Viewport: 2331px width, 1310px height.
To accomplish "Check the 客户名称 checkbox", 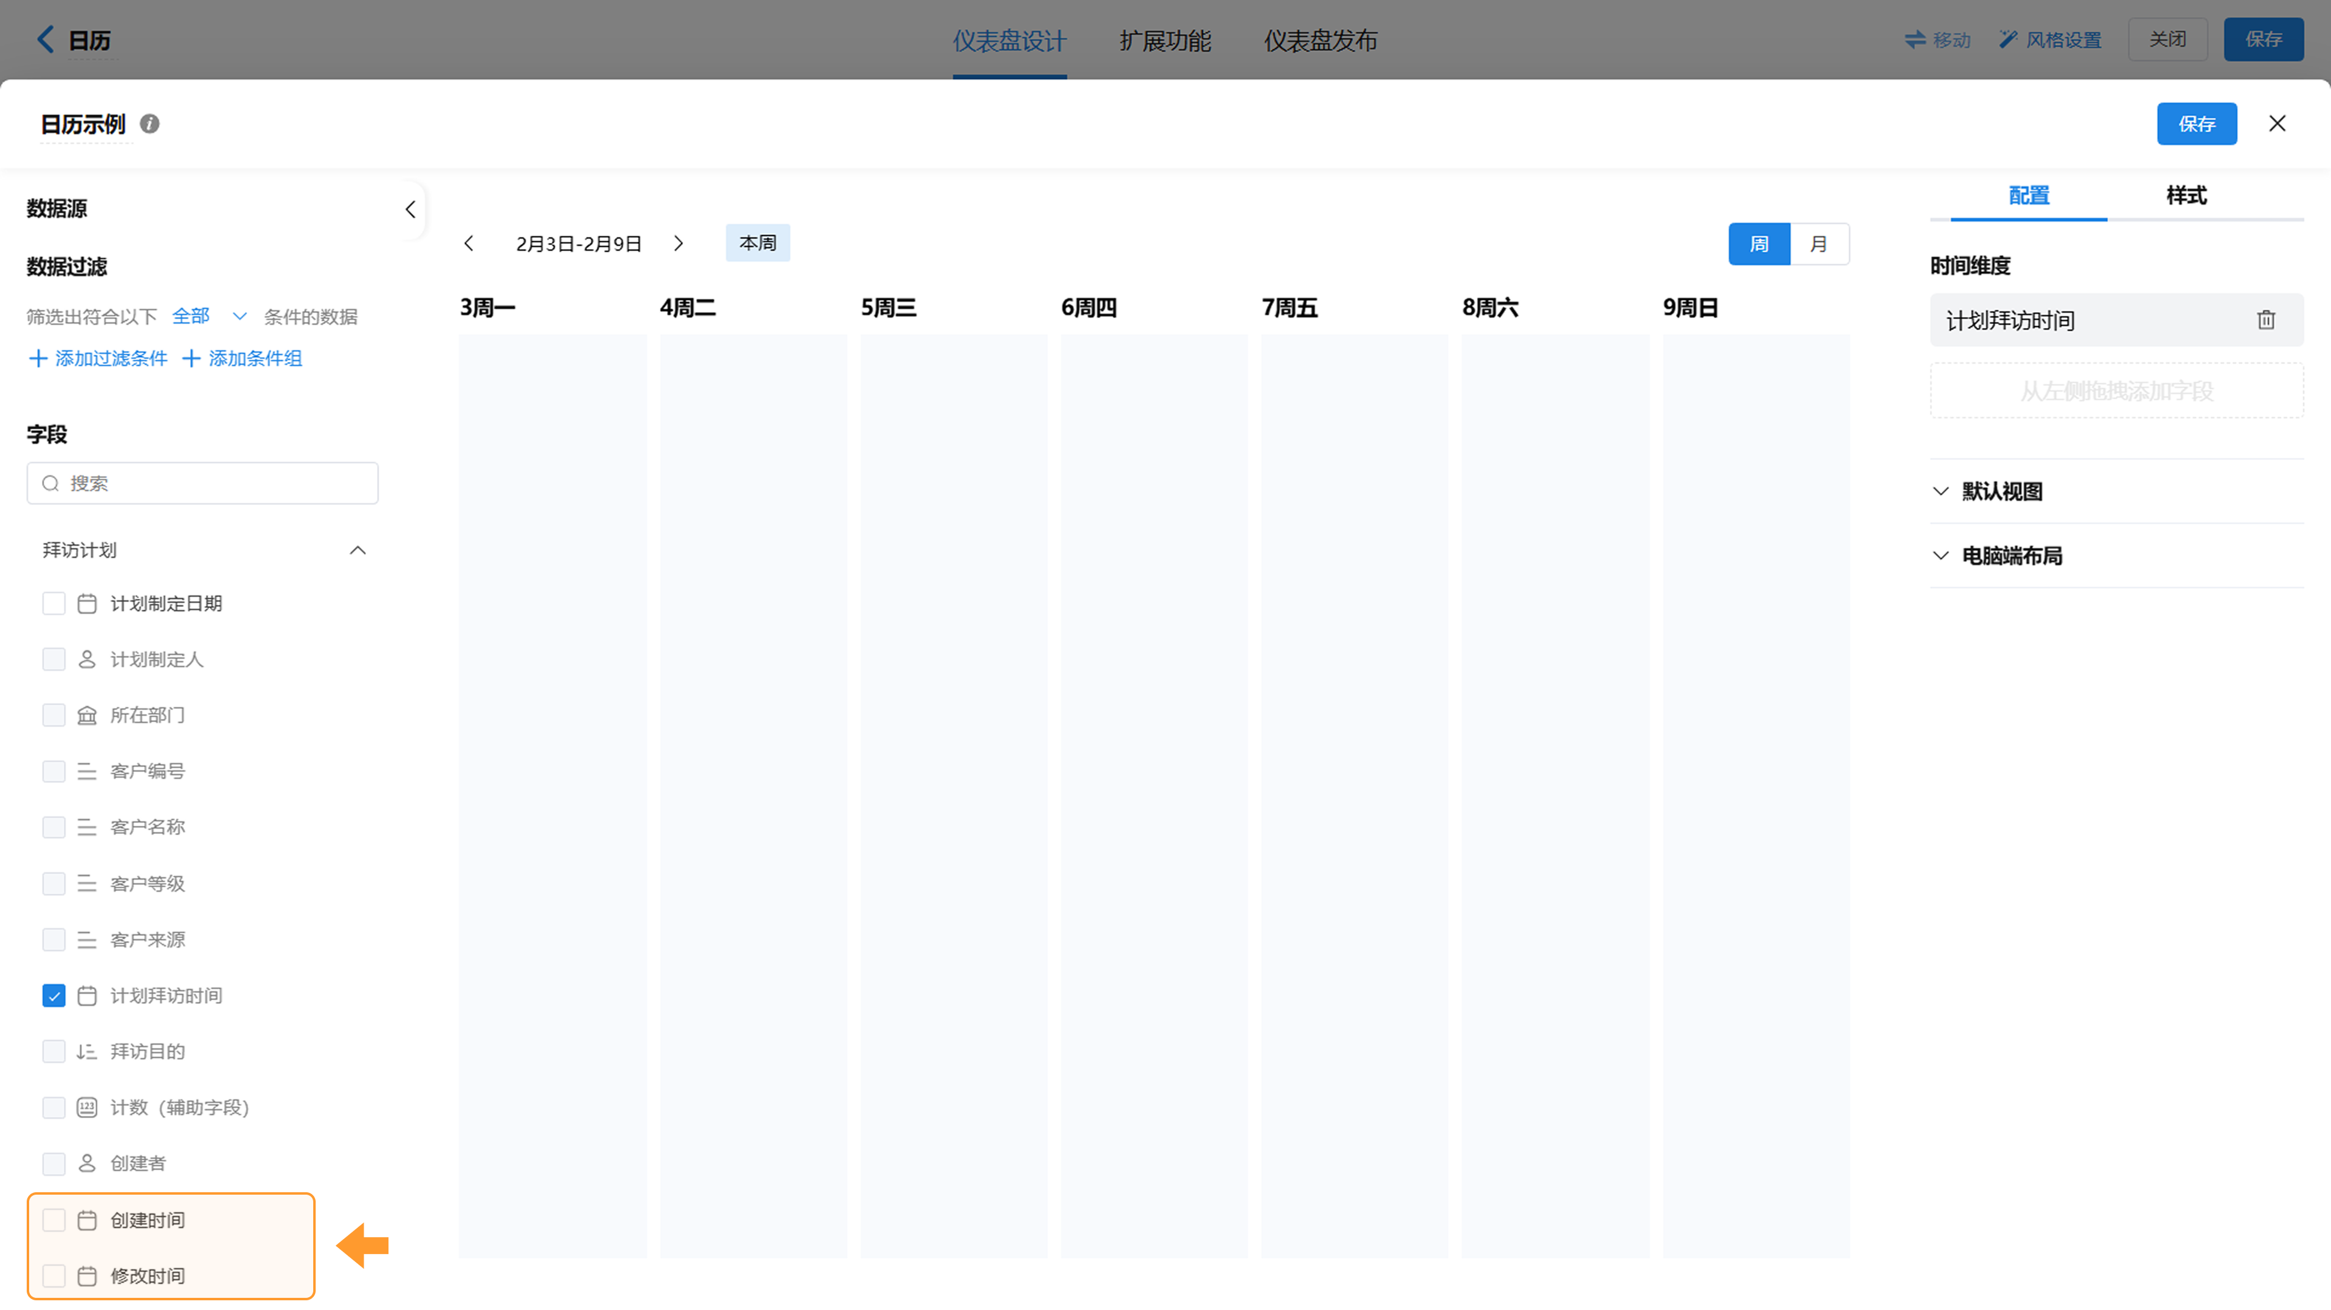I will (54, 827).
